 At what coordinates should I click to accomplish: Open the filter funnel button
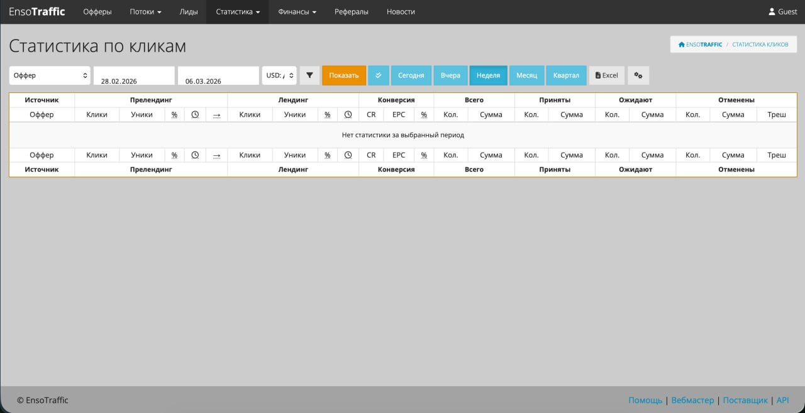(x=309, y=75)
